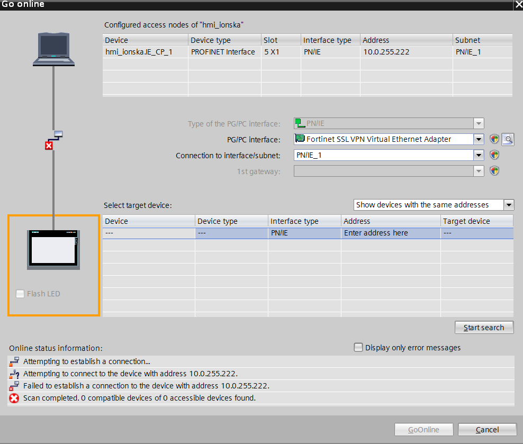
Task: Click the Fortinet SSL VPN adapter field text
Action: (378, 139)
